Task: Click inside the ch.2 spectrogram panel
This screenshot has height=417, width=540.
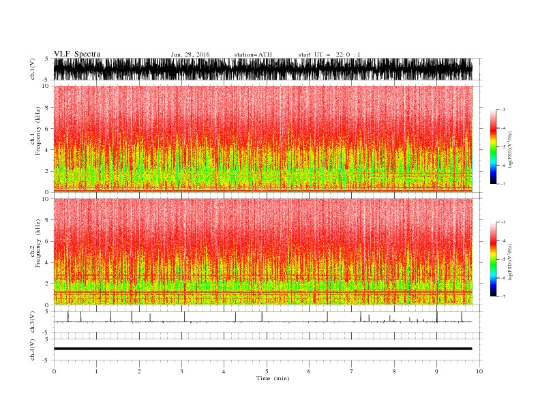Action: pos(262,252)
